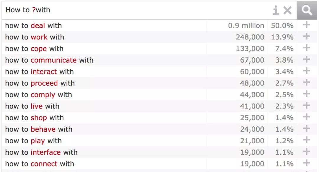Viewport: 319px width, 172px height.
Task: Click plus icon beside 'how to interact with'
Action: 306,71
